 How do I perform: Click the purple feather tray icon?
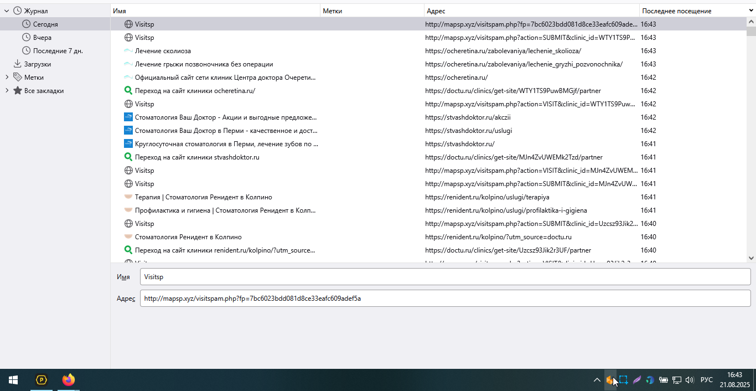tap(636, 380)
